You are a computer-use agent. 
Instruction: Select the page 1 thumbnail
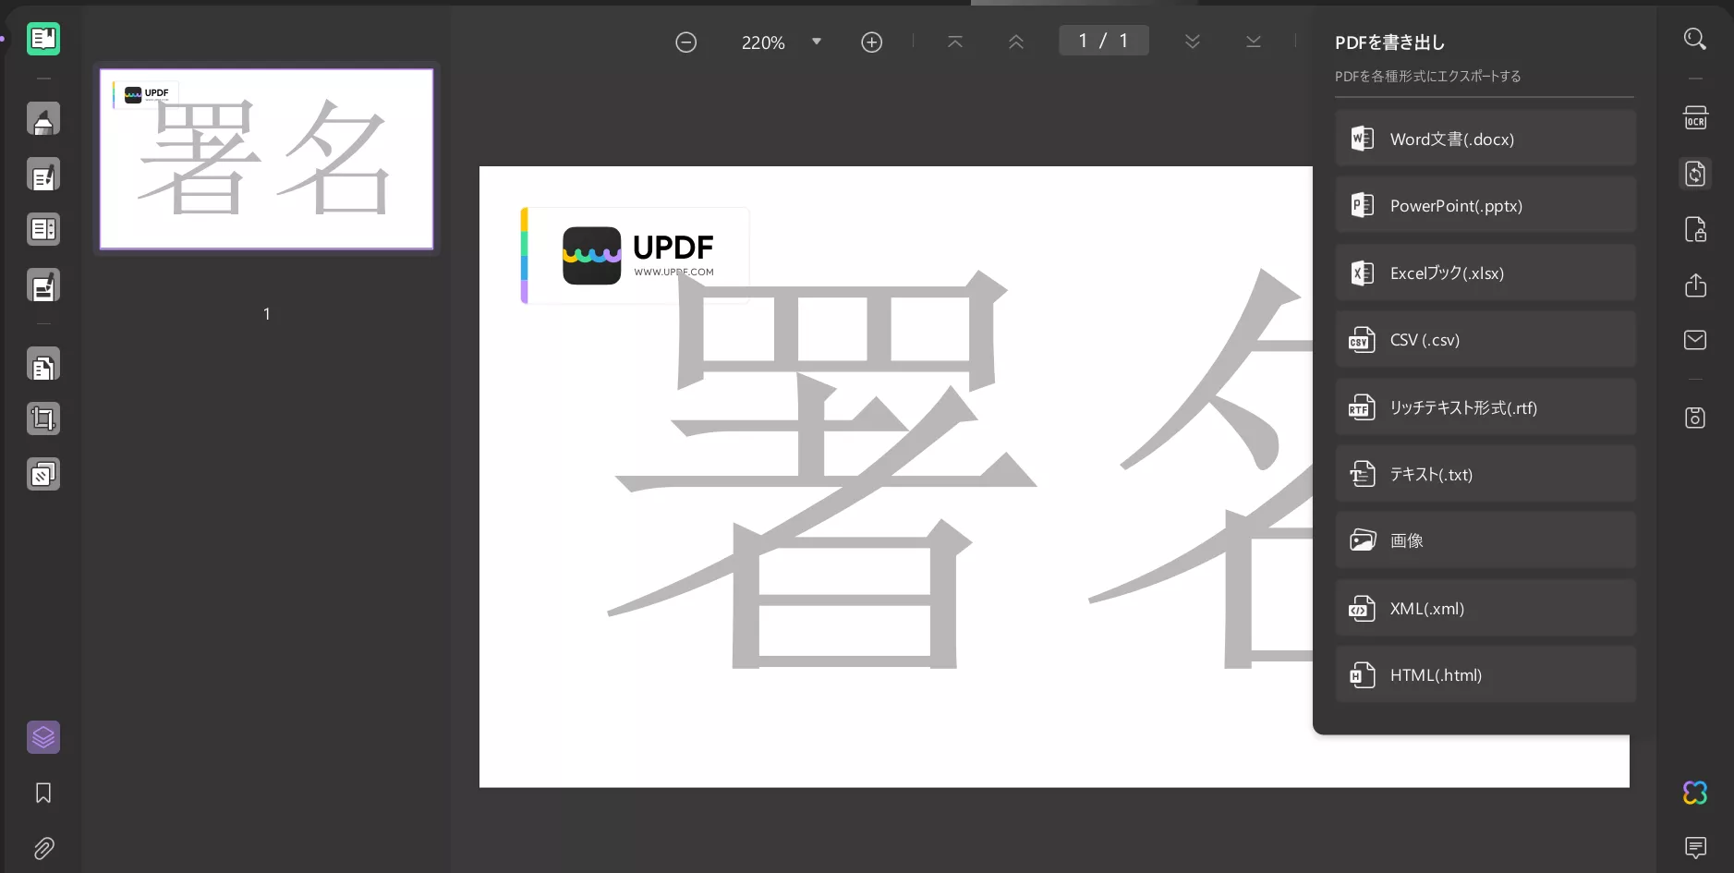click(267, 159)
